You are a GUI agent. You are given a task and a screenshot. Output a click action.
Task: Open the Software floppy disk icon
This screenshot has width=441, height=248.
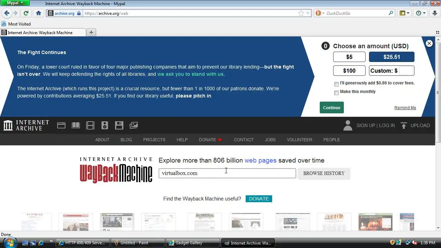(119, 125)
